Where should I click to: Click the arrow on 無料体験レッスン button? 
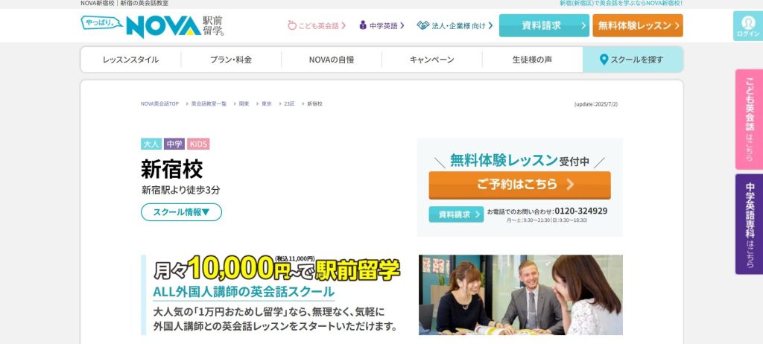click(x=677, y=26)
